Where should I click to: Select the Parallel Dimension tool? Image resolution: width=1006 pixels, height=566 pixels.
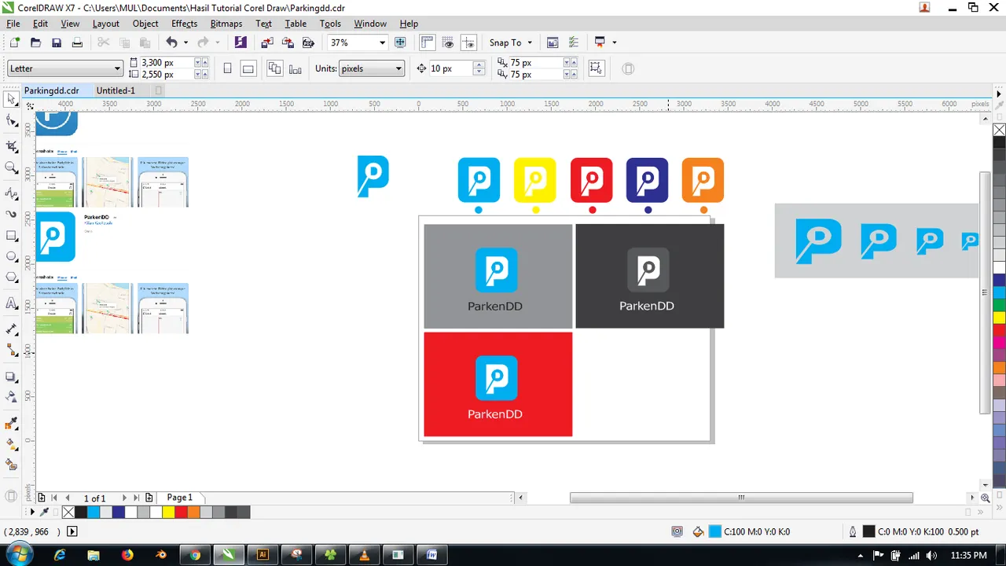tap(11, 329)
